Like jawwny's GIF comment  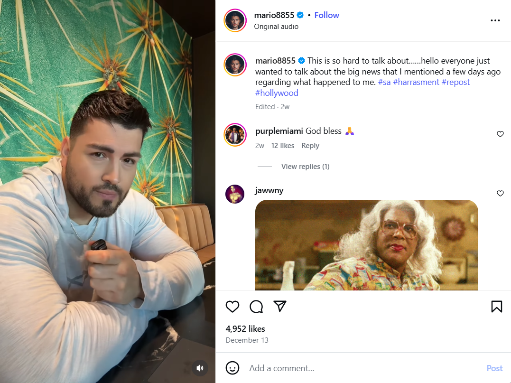point(500,194)
